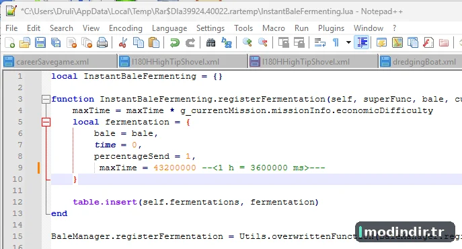The height and width of the screenshot is (249, 462).
Task: Open the dropdown arrow beside the pilcrow icon
Action: 348,42
